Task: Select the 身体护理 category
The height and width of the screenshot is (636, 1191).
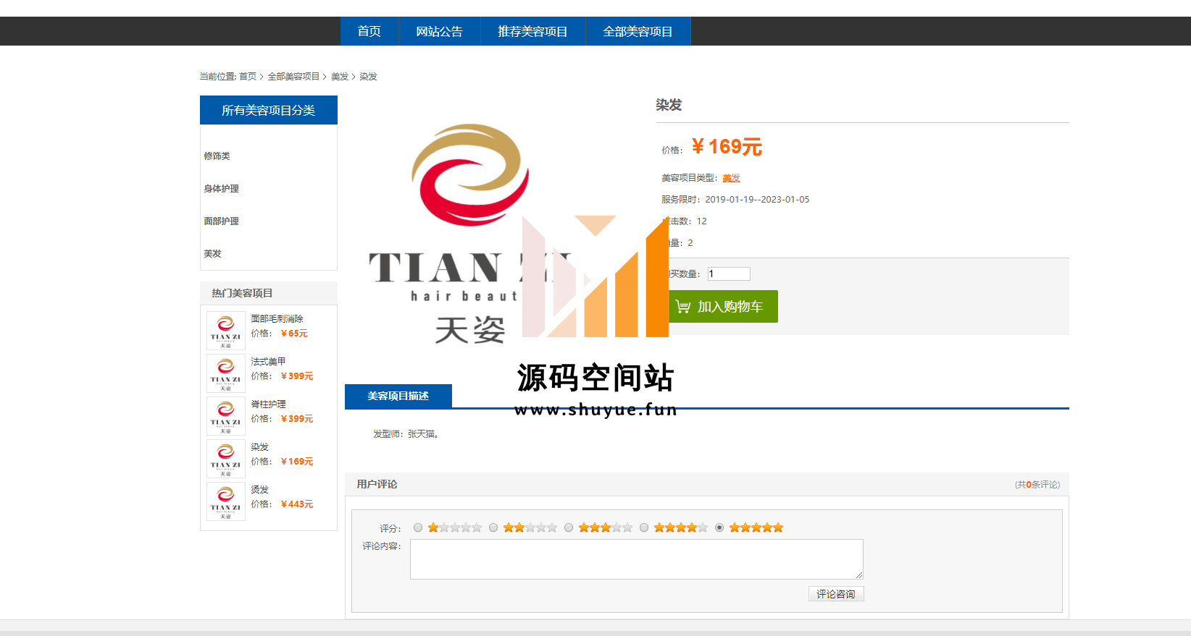Action: [x=221, y=189]
